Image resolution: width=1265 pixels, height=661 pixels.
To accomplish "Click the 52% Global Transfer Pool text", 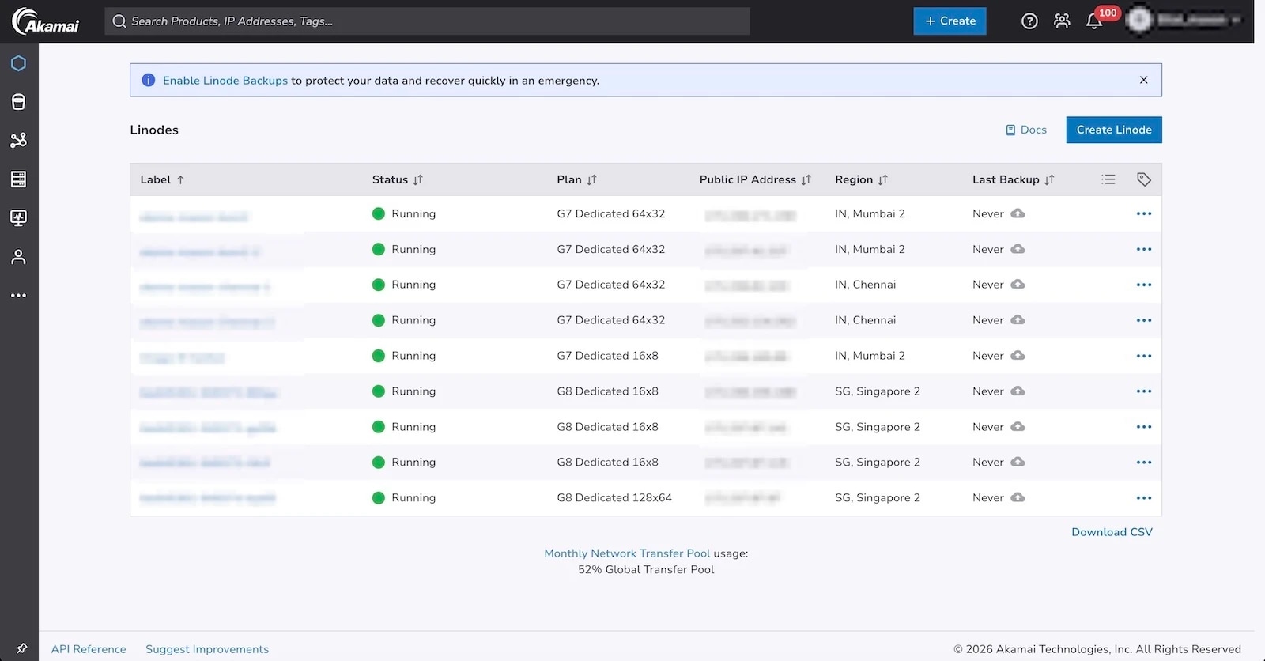I will click(646, 569).
